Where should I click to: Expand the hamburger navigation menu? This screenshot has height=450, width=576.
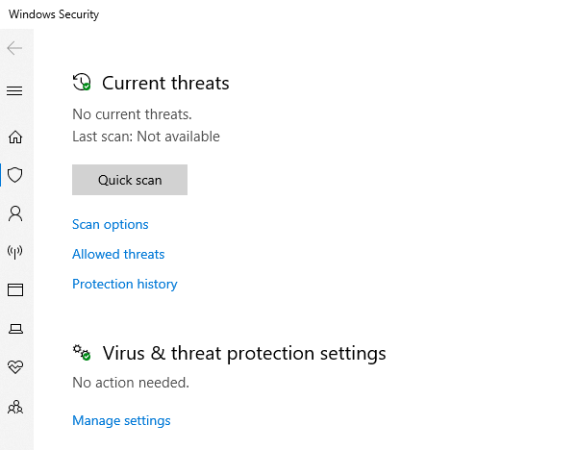pos(14,90)
